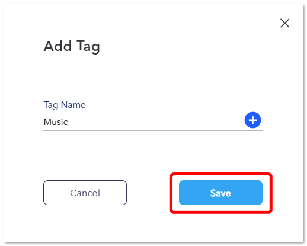The width and height of the screenshot is (307, 246).
Task: Choose the outlined Cancel button
Action: pyautogui.click(x=85, y=193)
